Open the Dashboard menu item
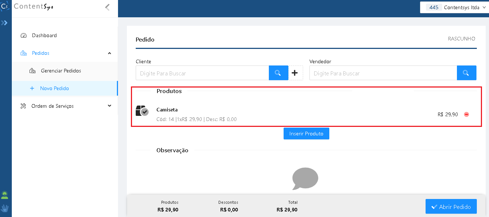The image size is (489, 217). pyautogui.click(x=44, y=36)
